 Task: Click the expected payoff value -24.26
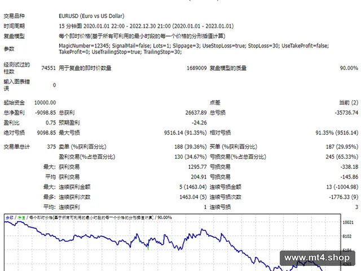tap(199, 123)
